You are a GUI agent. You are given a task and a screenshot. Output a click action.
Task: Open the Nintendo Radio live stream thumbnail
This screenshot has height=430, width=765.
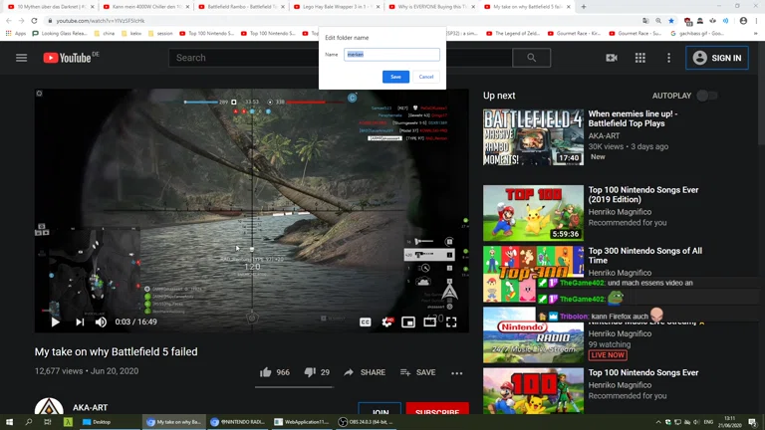click(533, 334)
